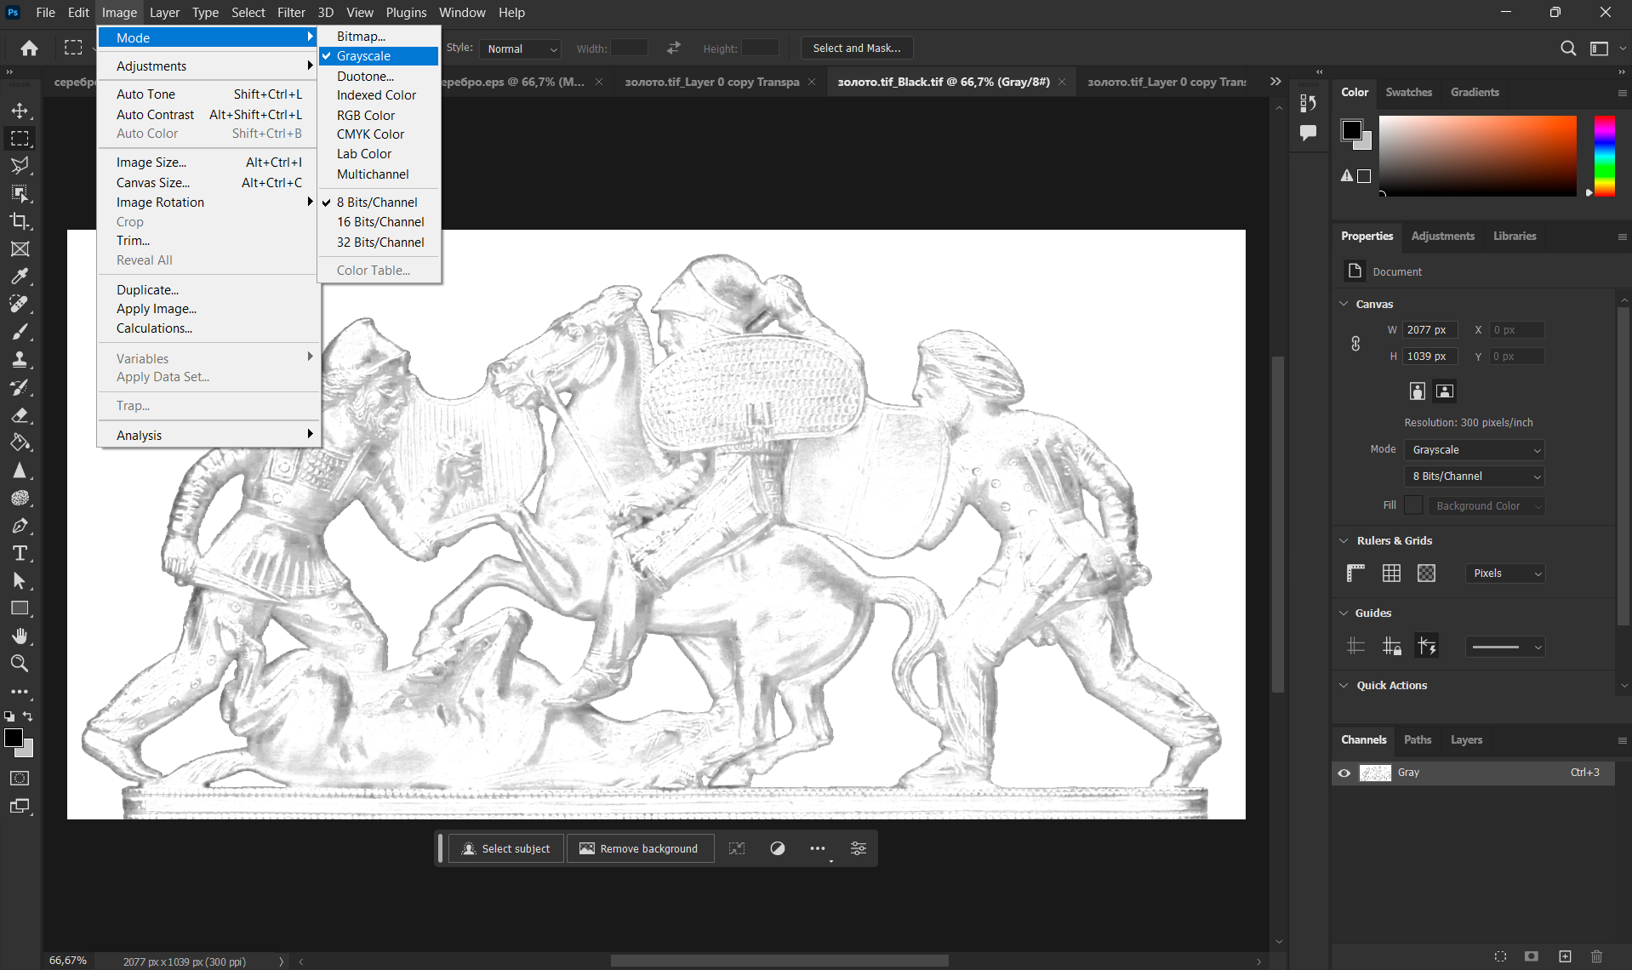This screenshot has height=970, width=1632.
Task: Set canvas orientation to portrait
Action: pyautogui.click(x=1417, y=391)
